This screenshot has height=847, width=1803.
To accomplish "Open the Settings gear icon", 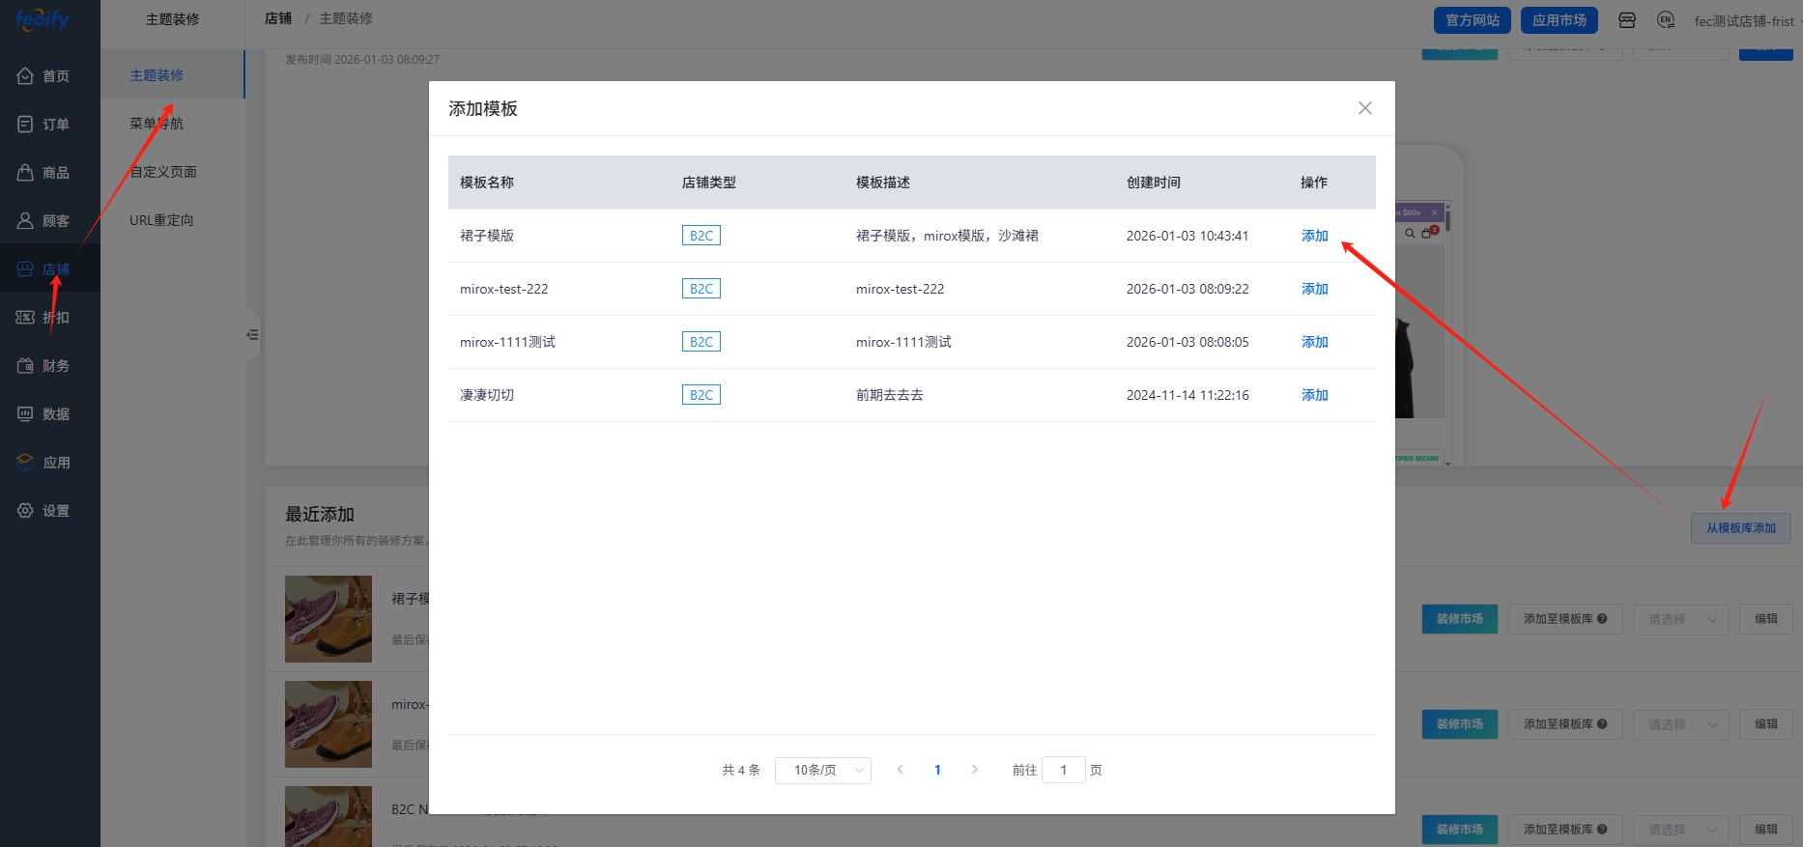I will [x=26, y=511].
